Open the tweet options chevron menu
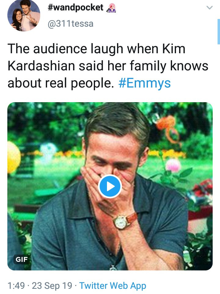The height and width of the screenshot is (294, 220). click(209, 8)
